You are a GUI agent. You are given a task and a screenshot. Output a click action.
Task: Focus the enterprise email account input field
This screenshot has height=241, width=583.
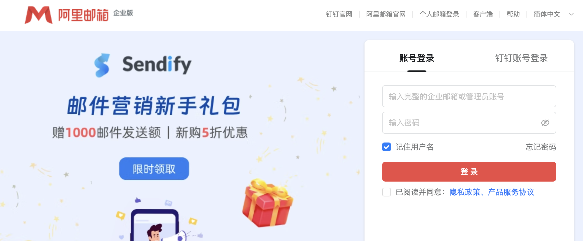tap(469, 96)
